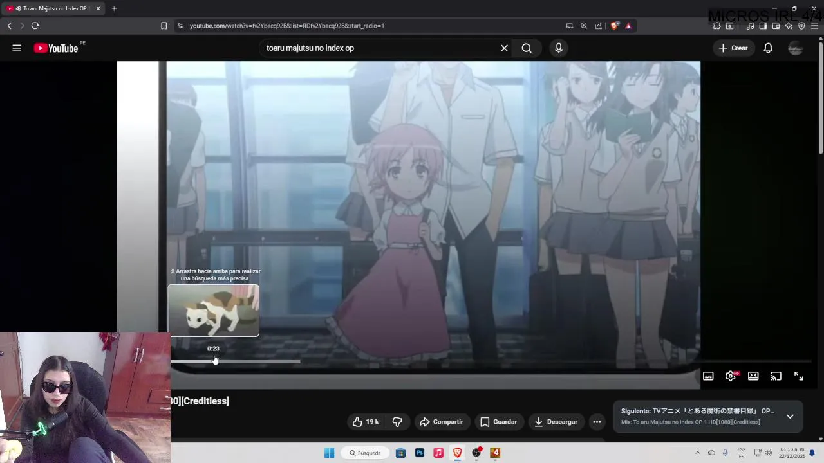Save the video with Guardar

(499, 422)
